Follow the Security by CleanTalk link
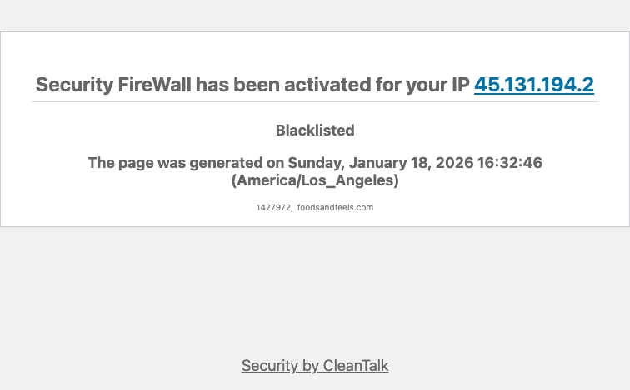This screenshot has width=630, height=390. 315,366
